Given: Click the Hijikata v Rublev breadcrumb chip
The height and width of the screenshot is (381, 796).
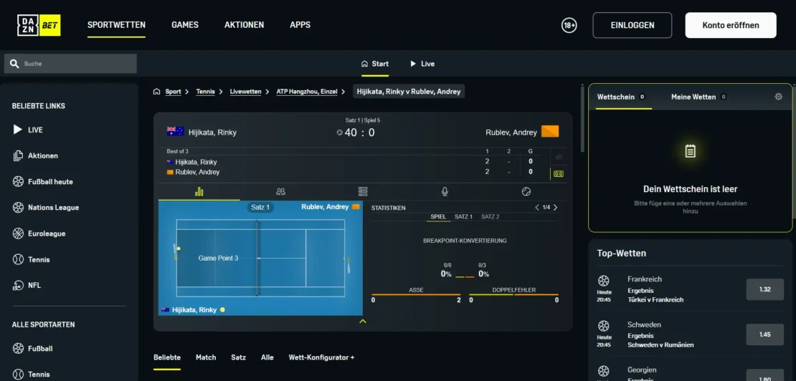Looking at the screenshot, I should [x=409, y=92].
